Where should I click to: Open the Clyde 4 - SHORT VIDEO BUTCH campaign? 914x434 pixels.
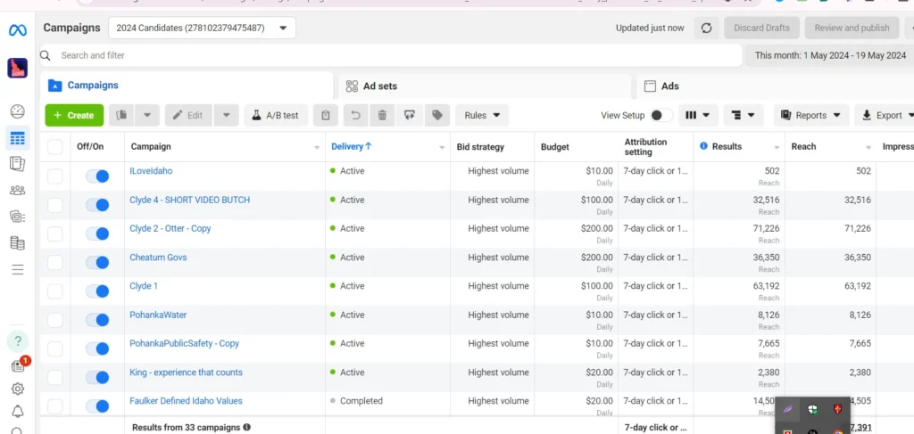click(189, 200)
